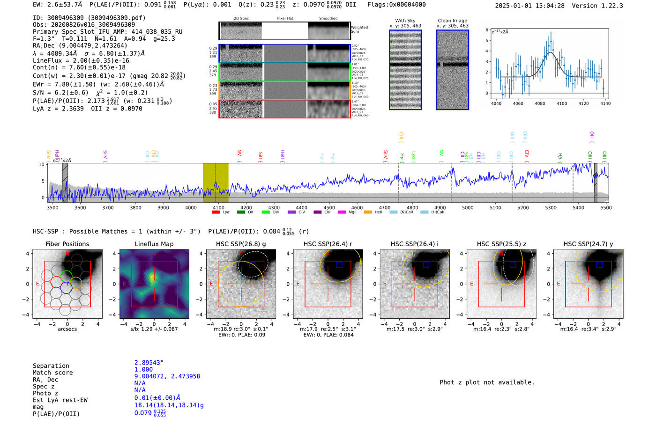
Task: Click the 's/b: 1.29 +/- 0.087' caption
Action: (154, 329)
